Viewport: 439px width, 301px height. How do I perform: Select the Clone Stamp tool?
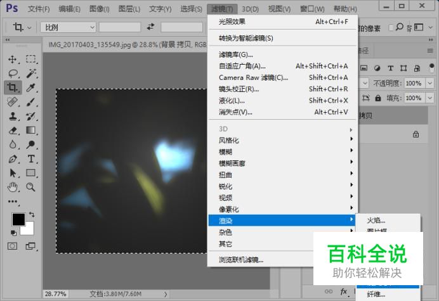[x=13, y=116]
